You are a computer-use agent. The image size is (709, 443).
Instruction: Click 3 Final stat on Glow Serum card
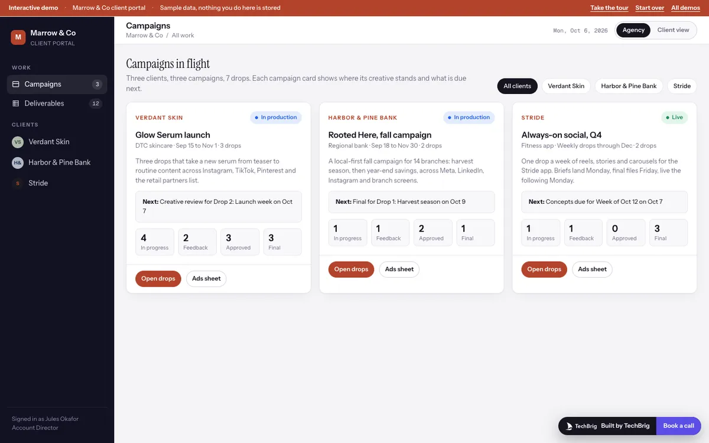pos(282,242)
